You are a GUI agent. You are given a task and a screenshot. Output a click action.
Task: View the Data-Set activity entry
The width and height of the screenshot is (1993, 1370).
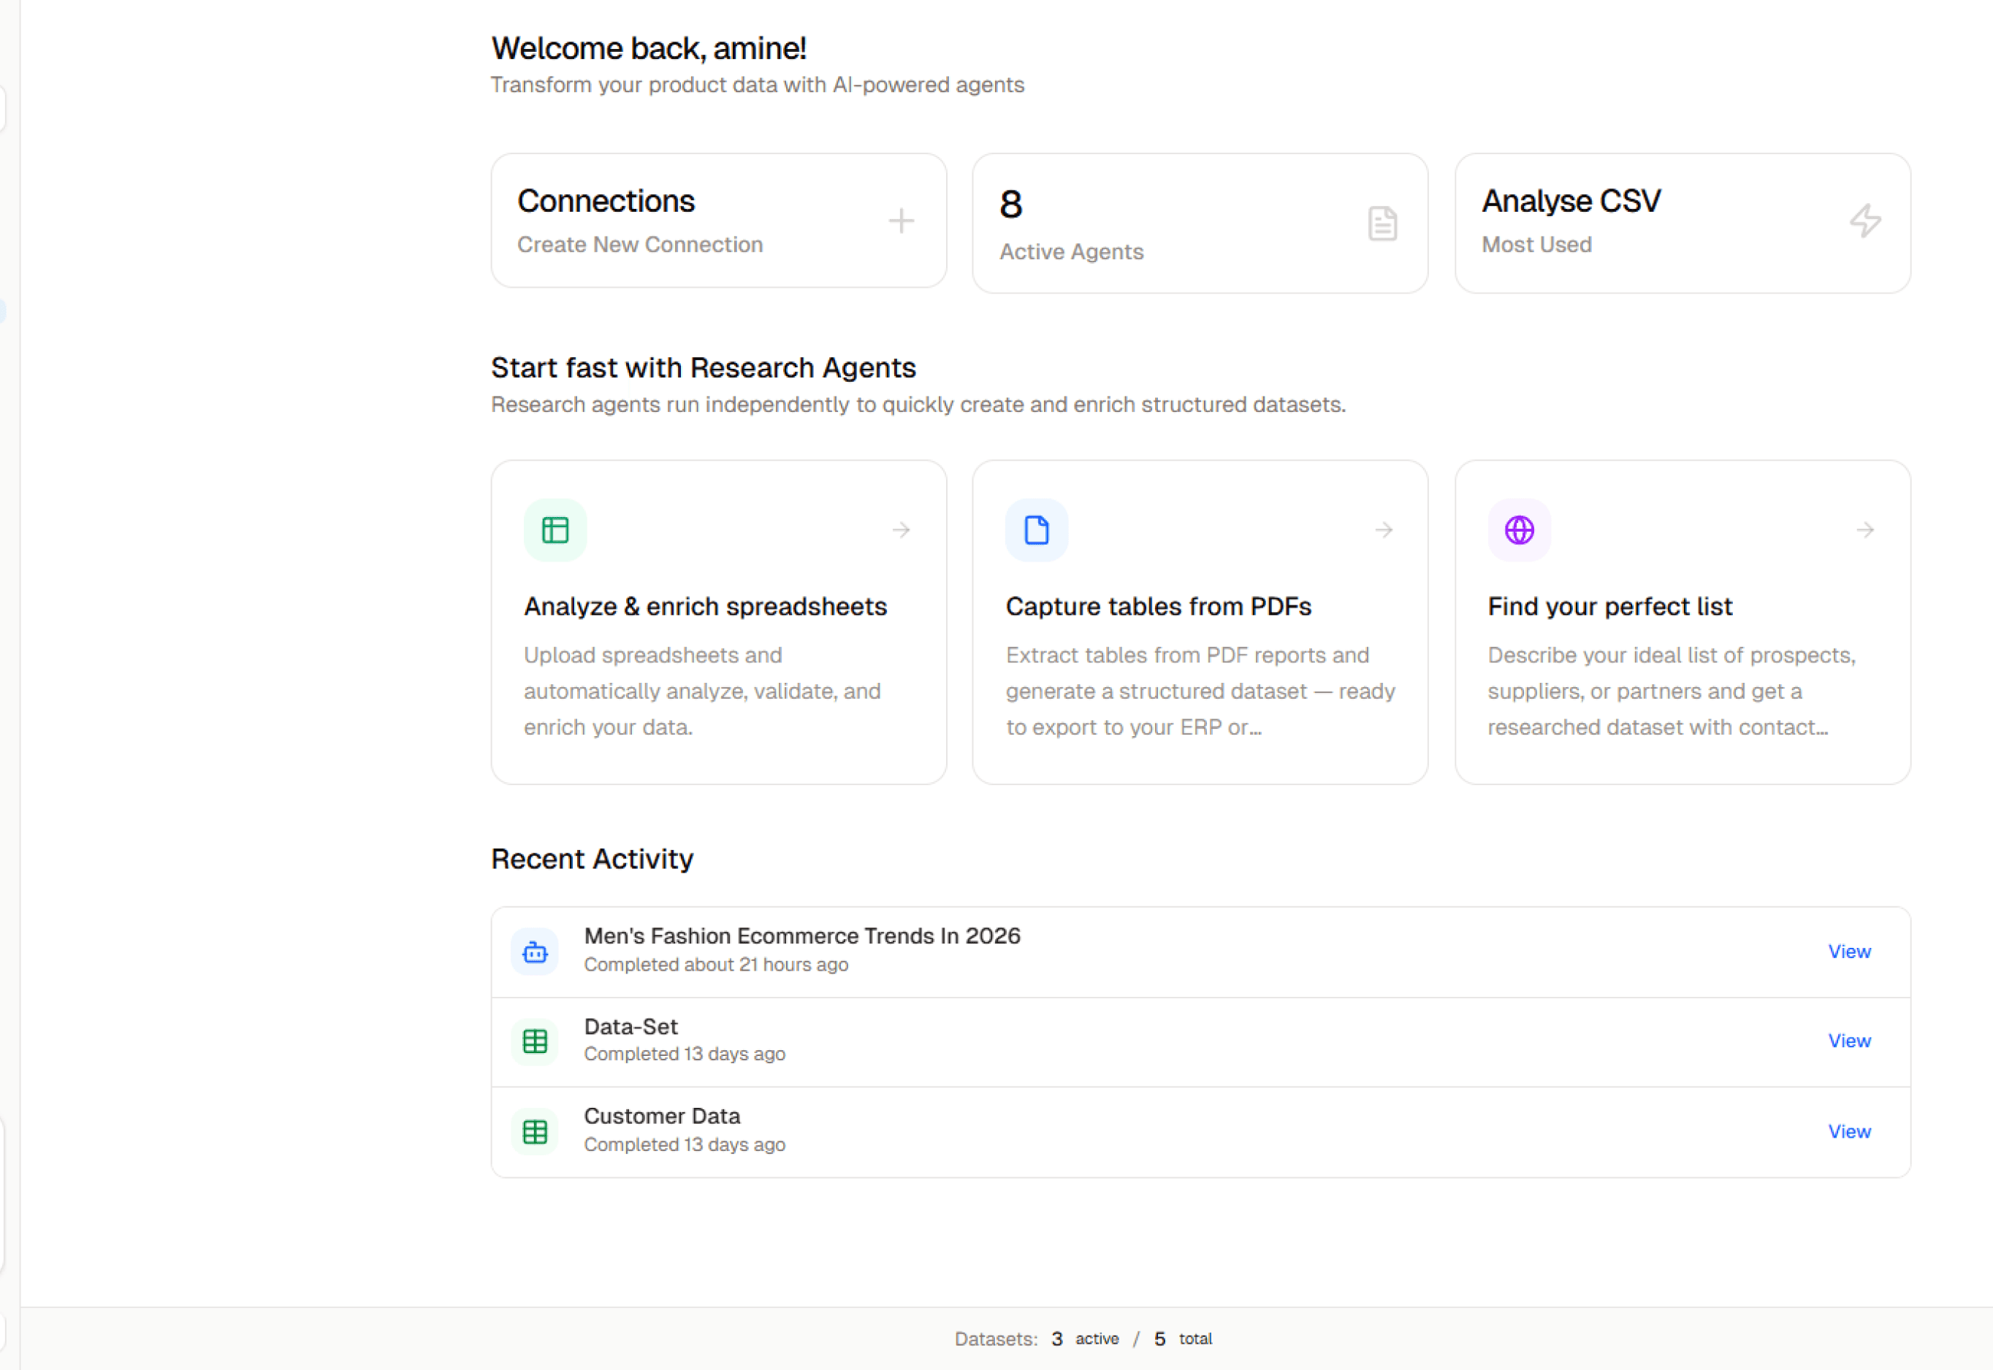[x=1848, y=1041]
